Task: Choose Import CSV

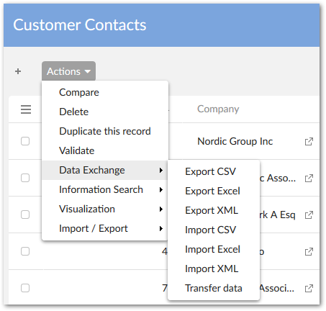Action: pos(214,230)
